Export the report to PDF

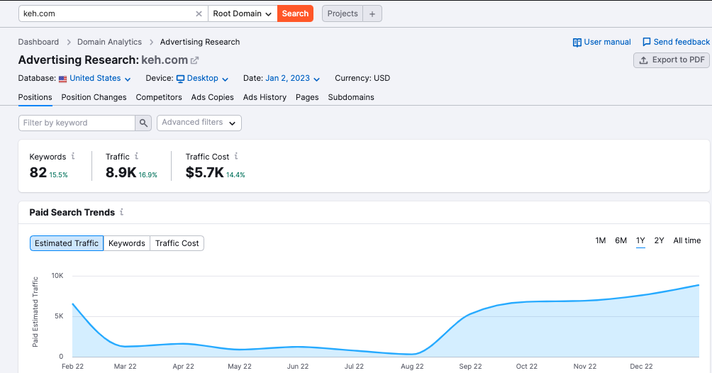coord(672,60)
